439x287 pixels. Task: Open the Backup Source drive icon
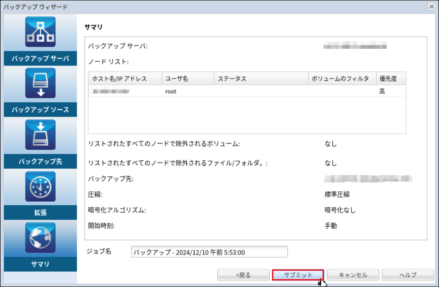[x=40, y=83]
